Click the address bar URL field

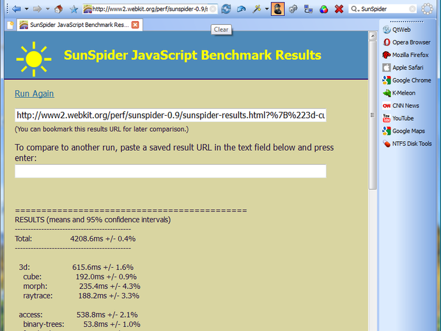tap(150, 9)
